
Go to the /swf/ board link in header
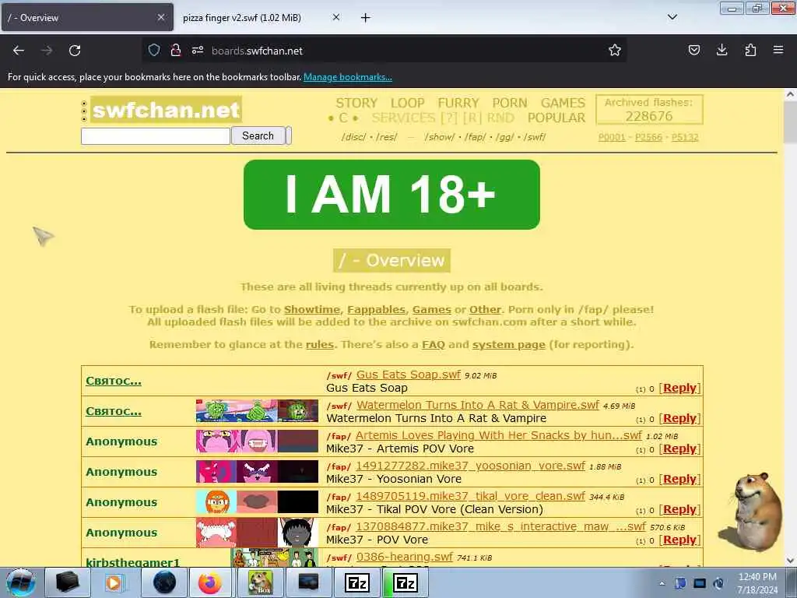click(x=535, y=137)
